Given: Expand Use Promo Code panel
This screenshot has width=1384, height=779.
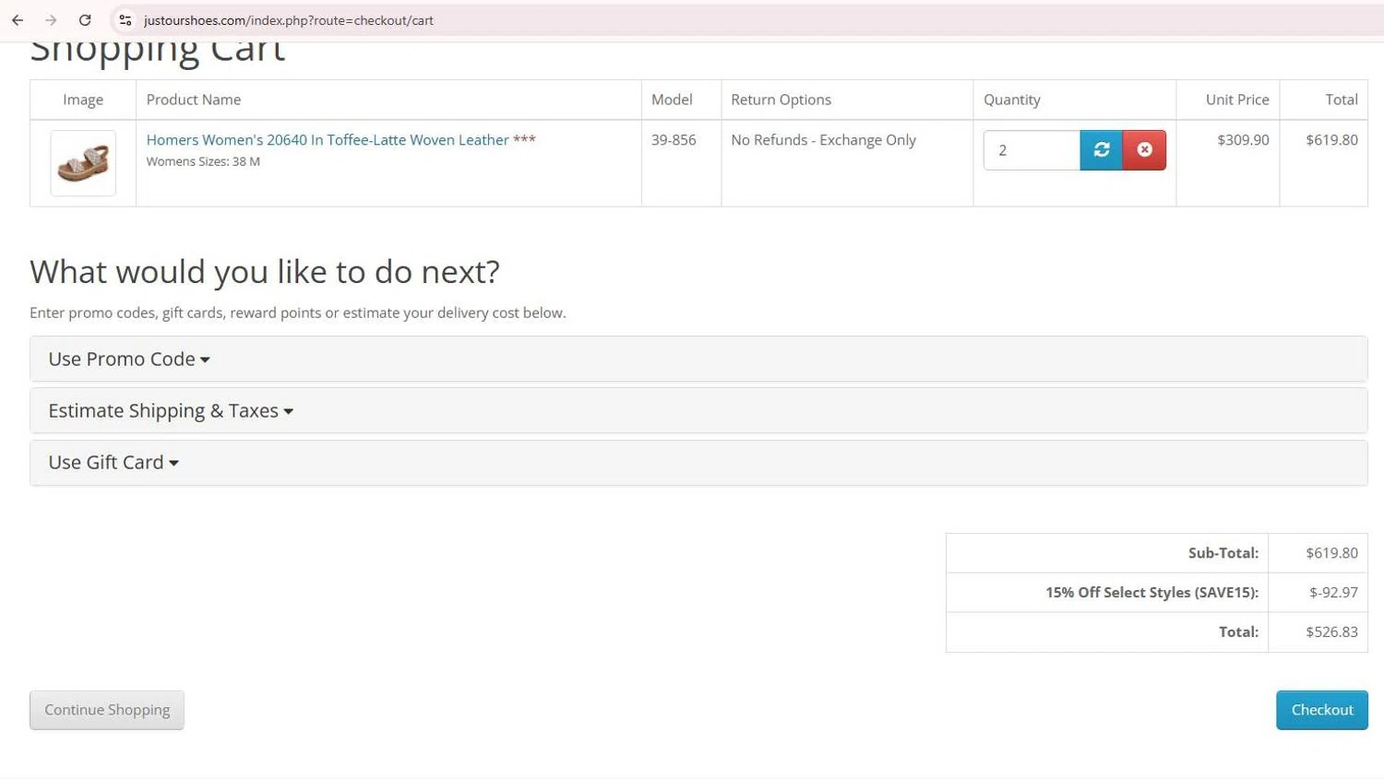Looking at the screenshot, I should 698,359.
